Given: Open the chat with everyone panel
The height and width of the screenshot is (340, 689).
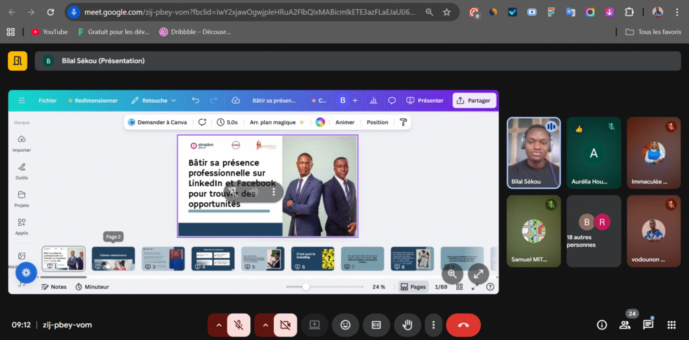Looking at the screenshot, I should [x=648, y=325].
